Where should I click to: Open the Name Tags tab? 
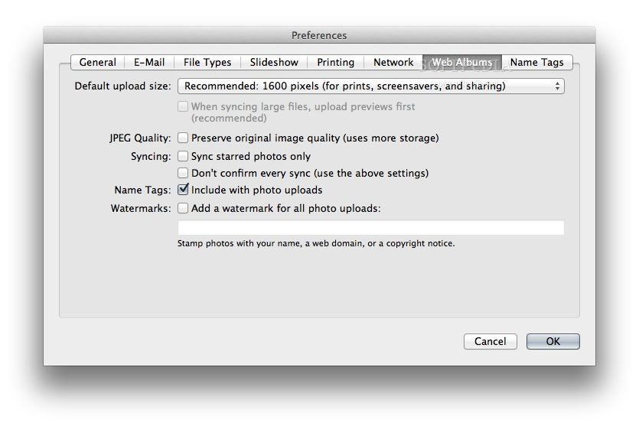tap(536, 62)
